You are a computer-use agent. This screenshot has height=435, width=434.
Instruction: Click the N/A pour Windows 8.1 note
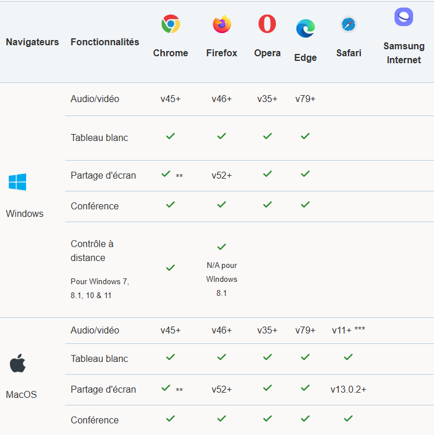point(221,279)
